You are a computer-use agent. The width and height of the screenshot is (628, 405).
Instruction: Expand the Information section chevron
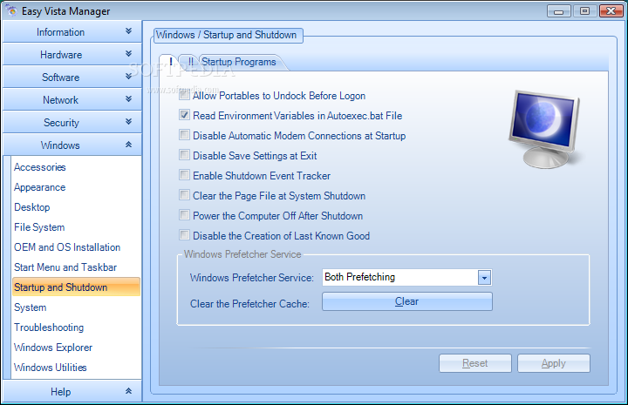[128, 30]
